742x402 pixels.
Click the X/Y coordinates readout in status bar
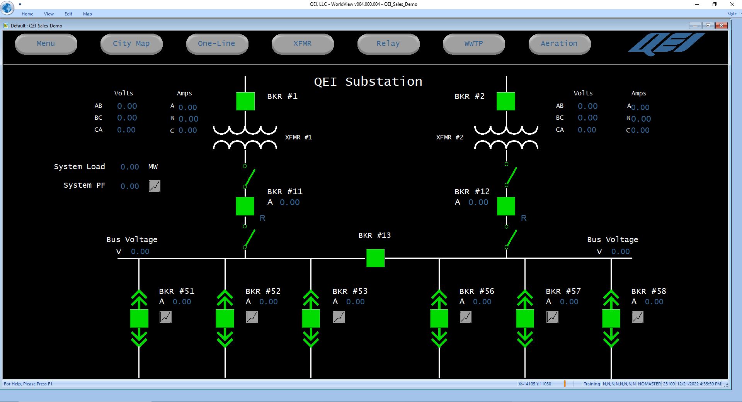point(535,384)
